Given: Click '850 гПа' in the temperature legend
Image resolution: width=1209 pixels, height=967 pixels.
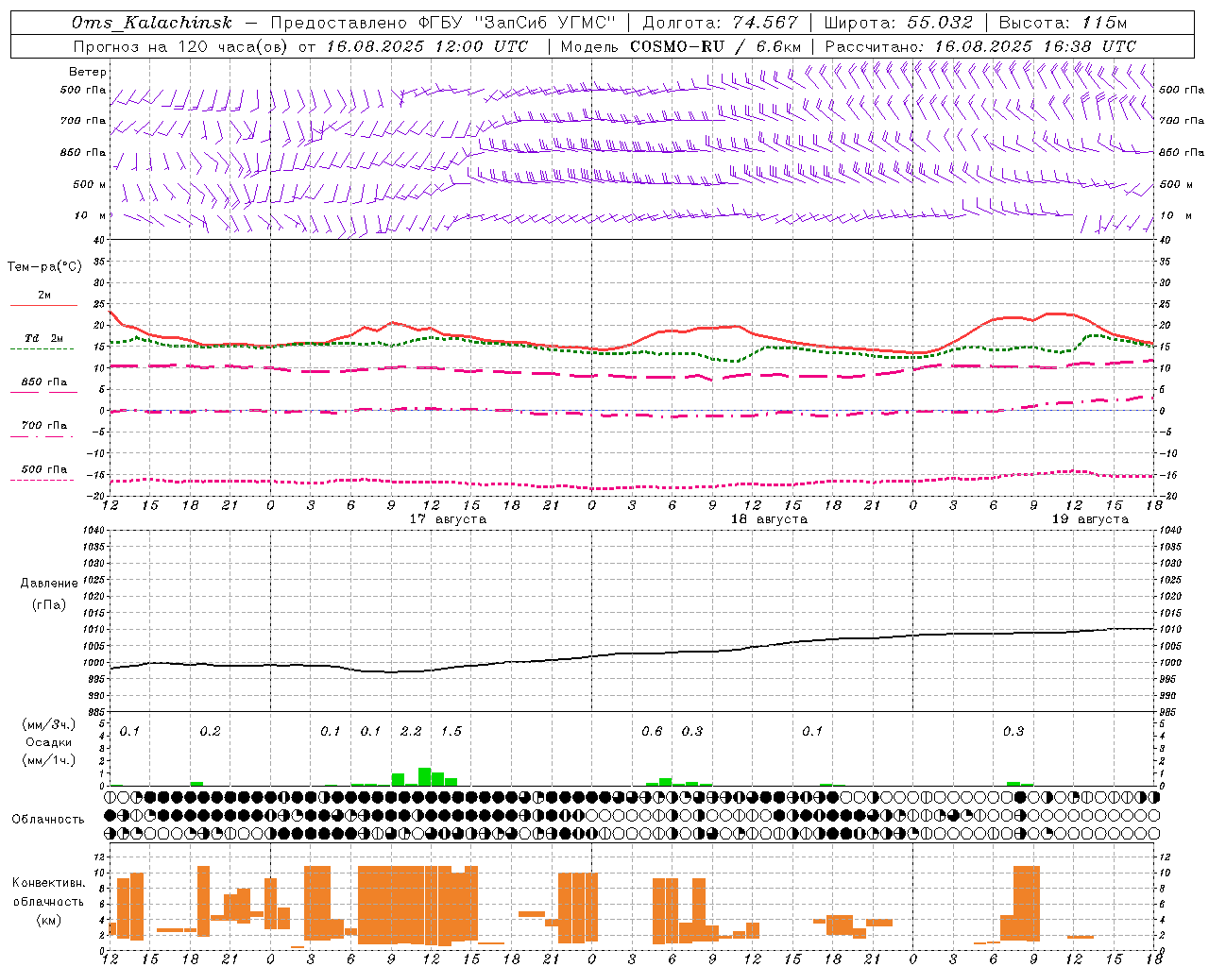Looking at the screenshot, I should 44,382.
